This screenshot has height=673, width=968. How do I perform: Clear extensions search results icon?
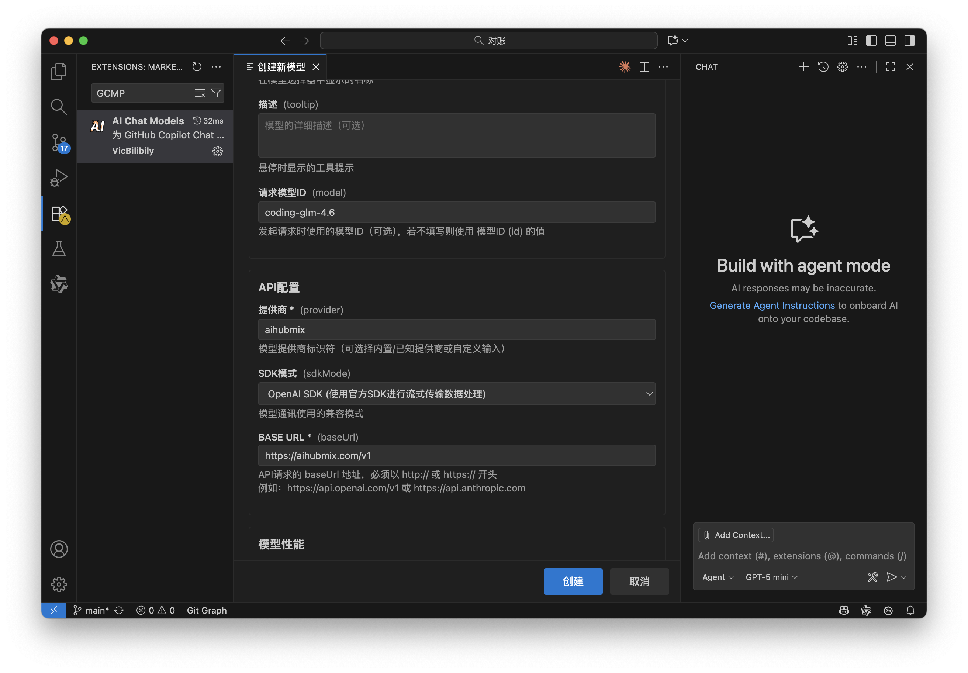(x=200, y=93)
